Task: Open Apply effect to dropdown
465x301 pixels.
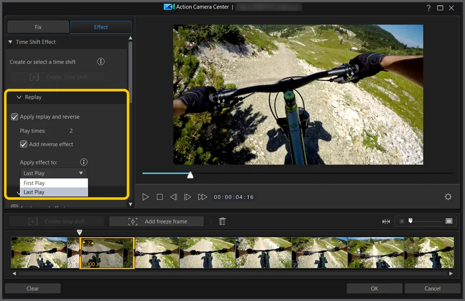Action: (x=53, y=173)
